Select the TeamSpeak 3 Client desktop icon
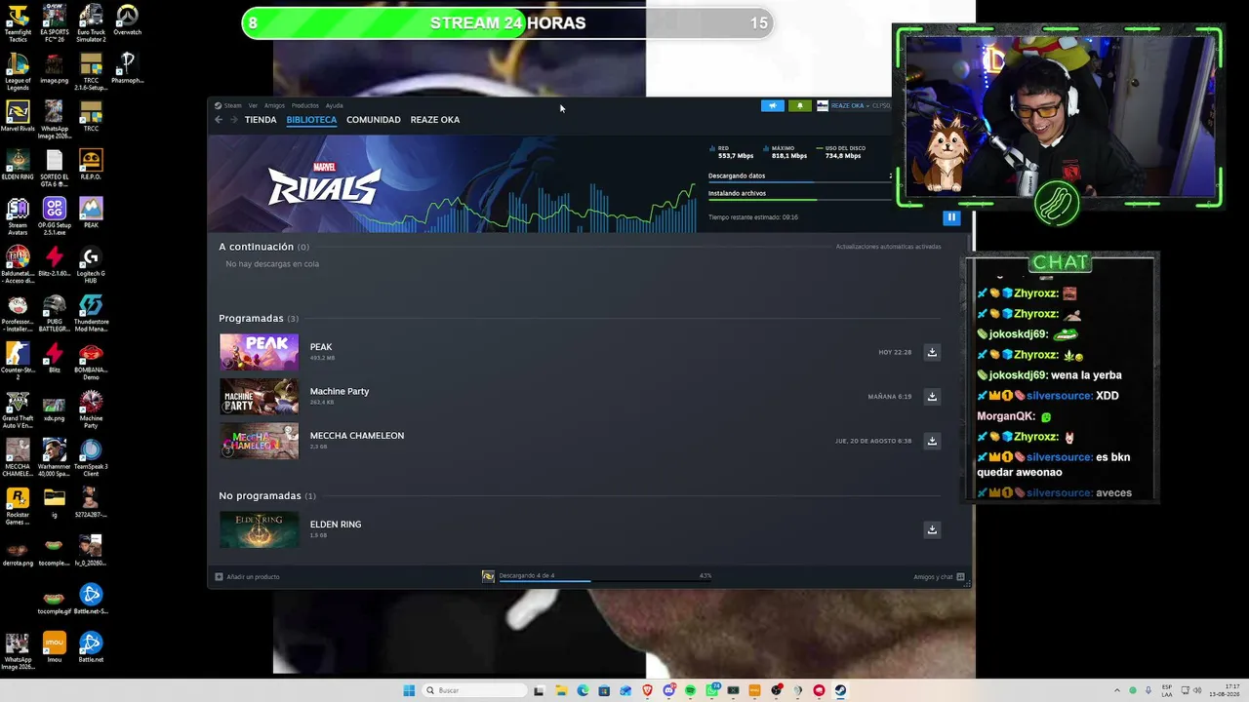Screen dimensions: 1249x702 pyautogui.click(x=91, y=456)
